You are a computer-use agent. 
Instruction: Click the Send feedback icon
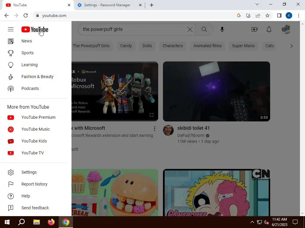click(11, 208)
